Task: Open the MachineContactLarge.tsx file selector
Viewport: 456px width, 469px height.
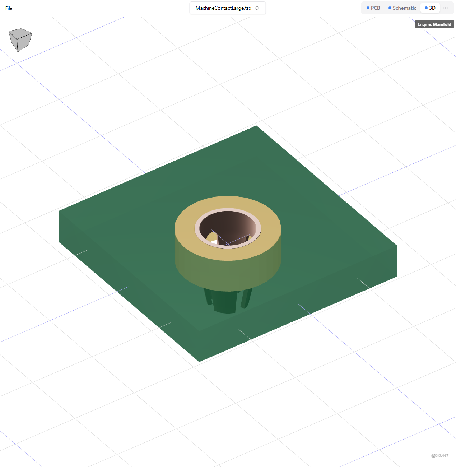Action: pos(227,8)
